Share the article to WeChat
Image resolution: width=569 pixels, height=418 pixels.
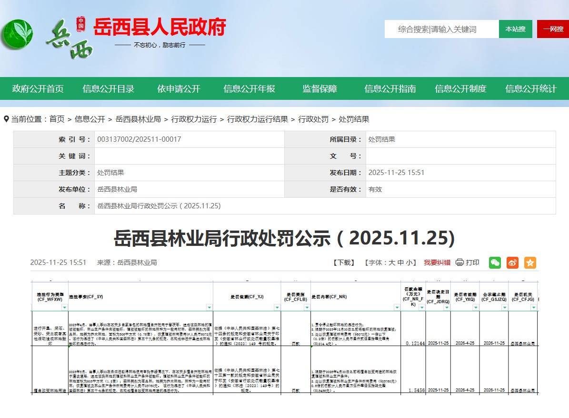point(494,262)
